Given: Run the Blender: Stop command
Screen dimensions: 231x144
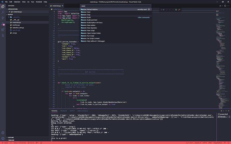Looking at the screenshot, I should click(115, 15).
